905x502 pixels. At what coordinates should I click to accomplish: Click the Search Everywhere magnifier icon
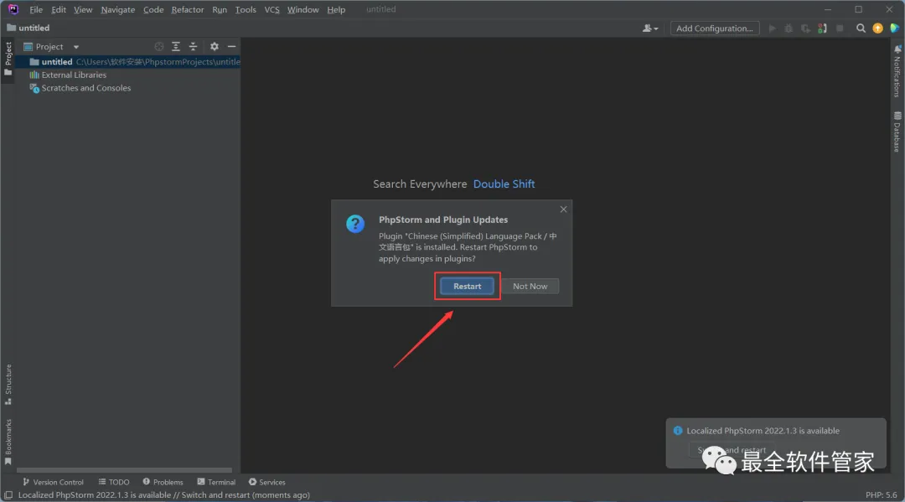[x=861, y=28]
